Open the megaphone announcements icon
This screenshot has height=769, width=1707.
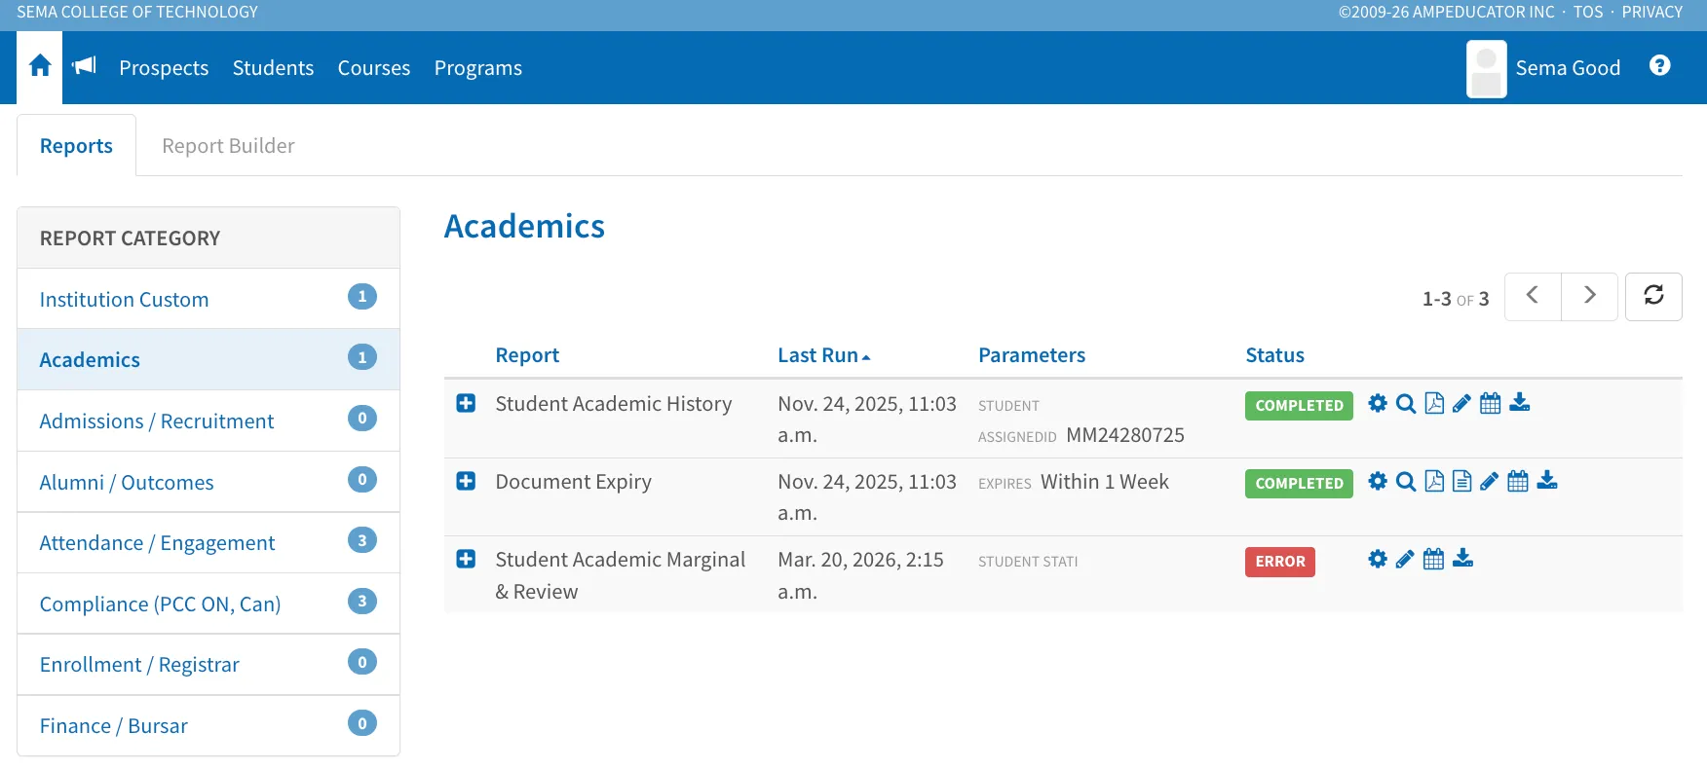click(x=85, y=66)
